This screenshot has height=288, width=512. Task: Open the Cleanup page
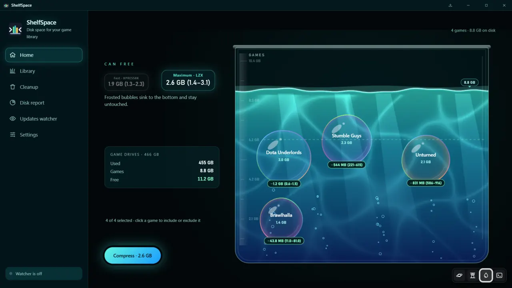44,87
